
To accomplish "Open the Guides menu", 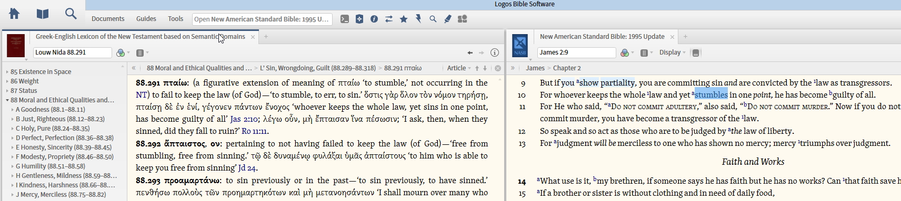I will [146, 19].
